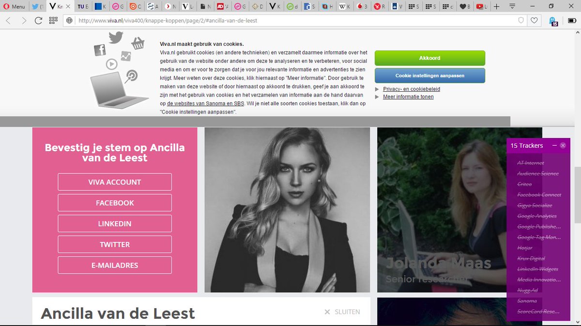Select Media Innovation tracker entry
Image resolution: width=581 pixels, height=326 pixels.
pos(539,280)
